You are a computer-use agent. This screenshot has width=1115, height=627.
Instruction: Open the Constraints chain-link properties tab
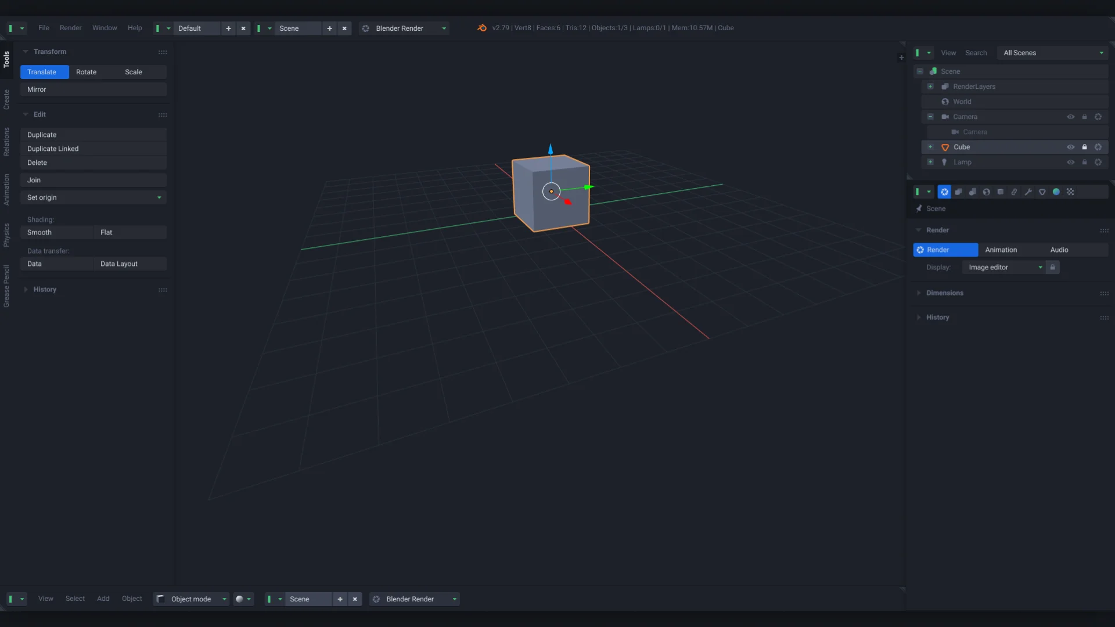1015,192
